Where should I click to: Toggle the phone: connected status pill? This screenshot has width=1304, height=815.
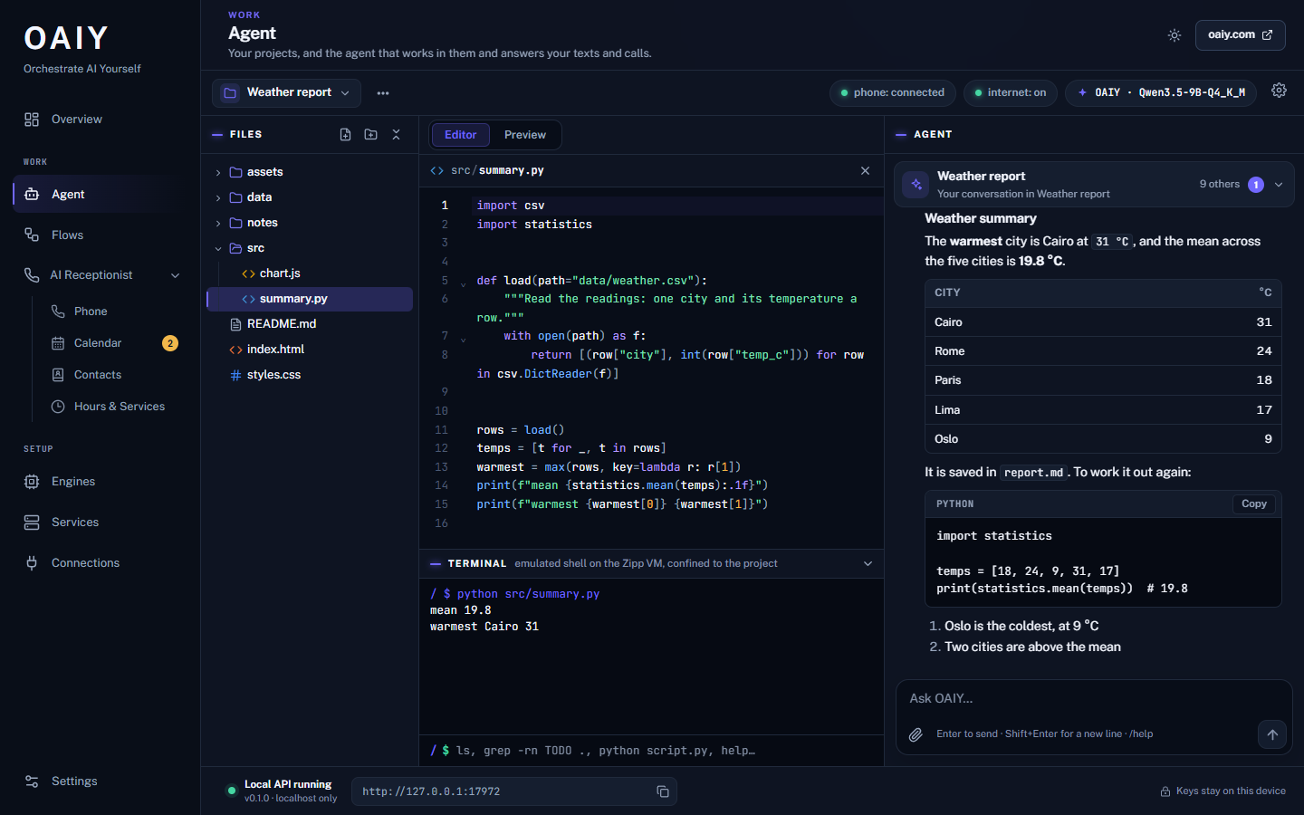pyautogui.click(x=892, y=92)
